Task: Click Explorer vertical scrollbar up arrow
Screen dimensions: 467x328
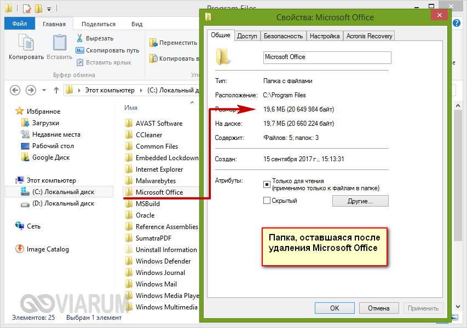Action: [x=458, y=106]
